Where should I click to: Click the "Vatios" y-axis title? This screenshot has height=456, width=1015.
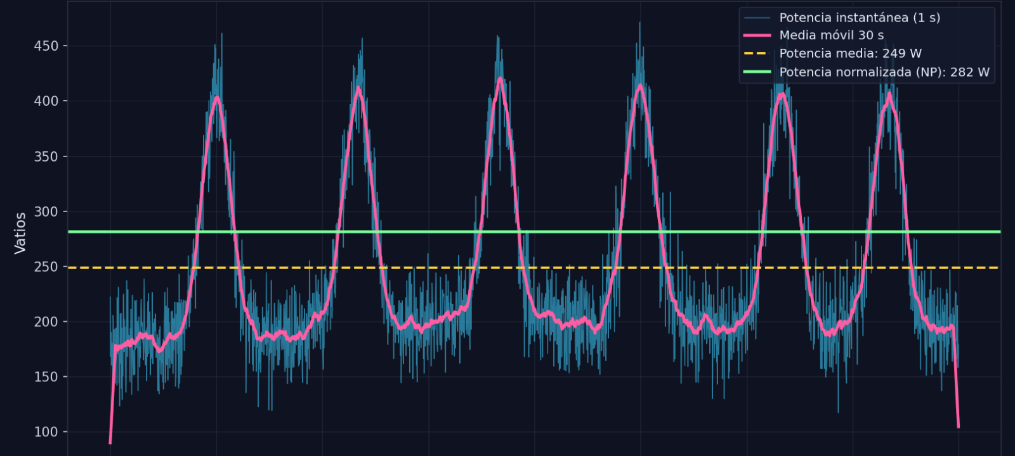point(20,233)
